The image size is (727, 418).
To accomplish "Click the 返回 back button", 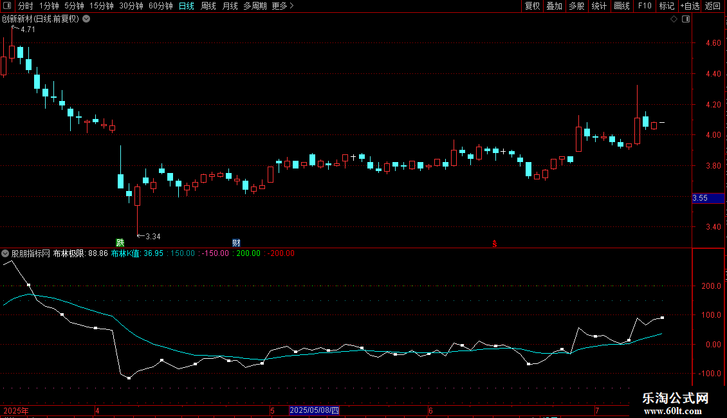I will tap(713, 6).
